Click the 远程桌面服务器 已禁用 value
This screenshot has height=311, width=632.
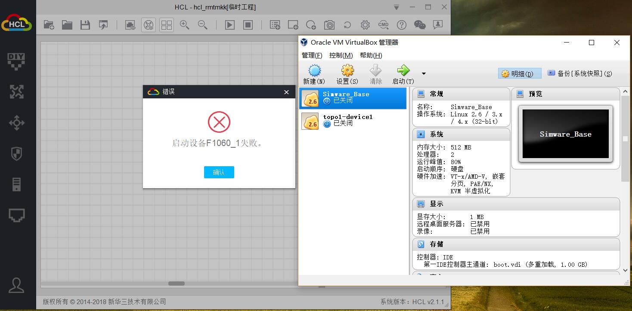pos(480,224)
